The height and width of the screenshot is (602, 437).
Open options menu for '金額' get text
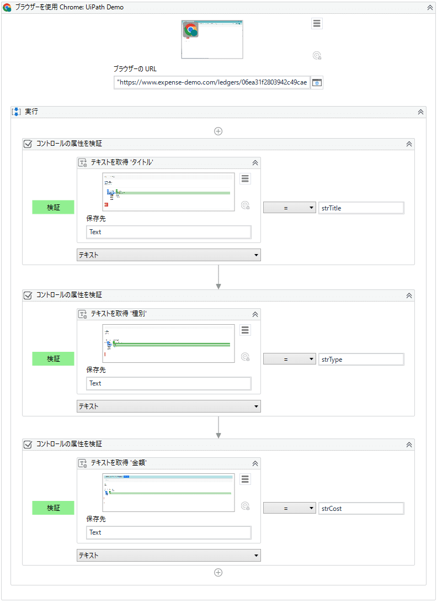[x=245, y=479]
